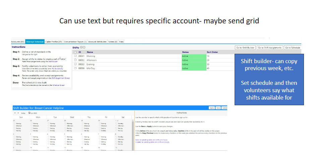
Task: Save the Shift Builder changes
Action: [x=218, y=108]
